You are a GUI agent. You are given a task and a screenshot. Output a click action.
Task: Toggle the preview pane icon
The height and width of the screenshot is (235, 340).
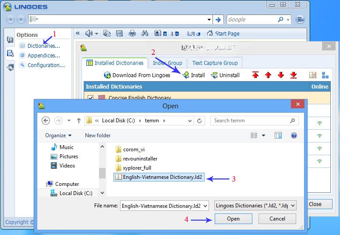coord(278,135)
